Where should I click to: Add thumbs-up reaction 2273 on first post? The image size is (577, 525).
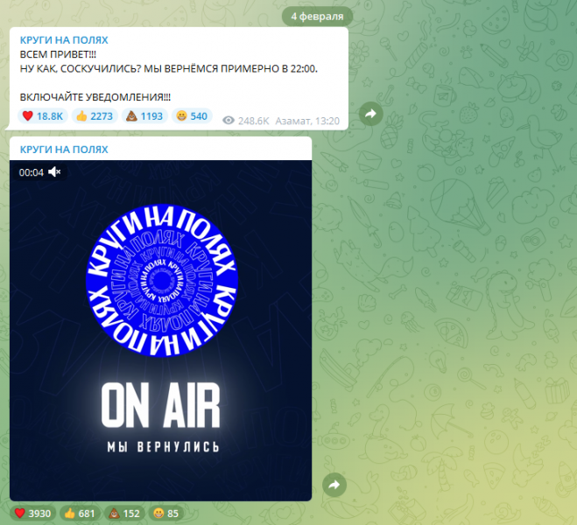[x=95, y=116]
